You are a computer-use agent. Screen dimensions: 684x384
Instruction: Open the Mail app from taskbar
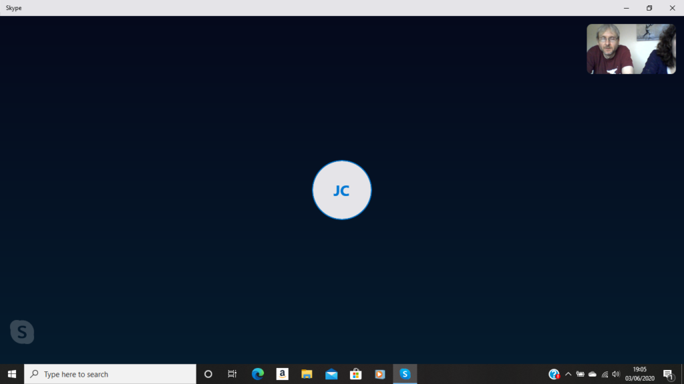(x=331, y=374)
